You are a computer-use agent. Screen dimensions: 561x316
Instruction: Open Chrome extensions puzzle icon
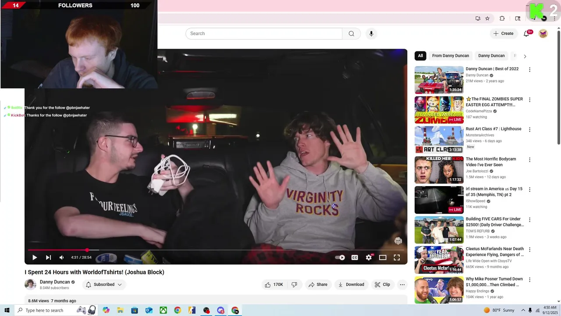tap(502, 18)
